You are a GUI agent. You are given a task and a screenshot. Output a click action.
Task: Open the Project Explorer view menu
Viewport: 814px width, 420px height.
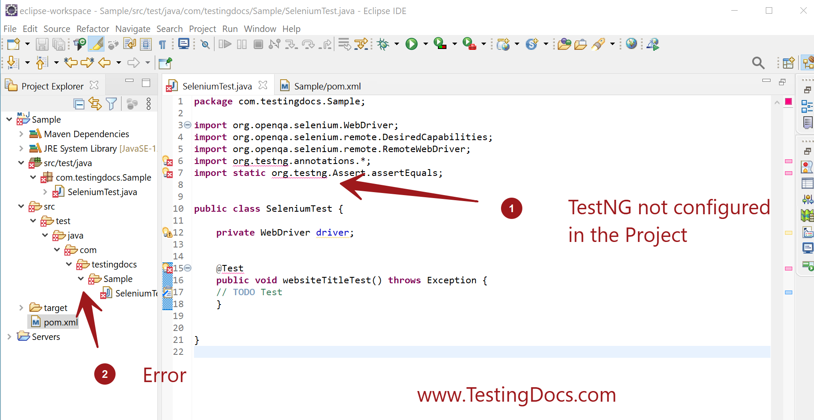(x=148, y=104)
